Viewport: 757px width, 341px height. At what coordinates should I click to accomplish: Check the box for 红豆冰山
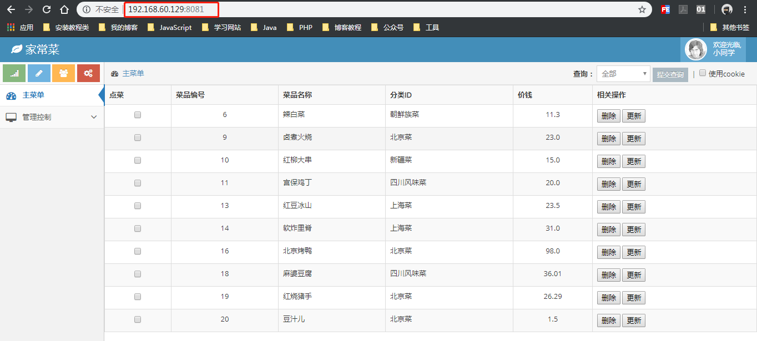[x=138, y=206]
